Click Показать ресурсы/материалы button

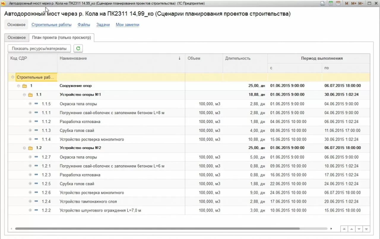click(x=39, y=48)
